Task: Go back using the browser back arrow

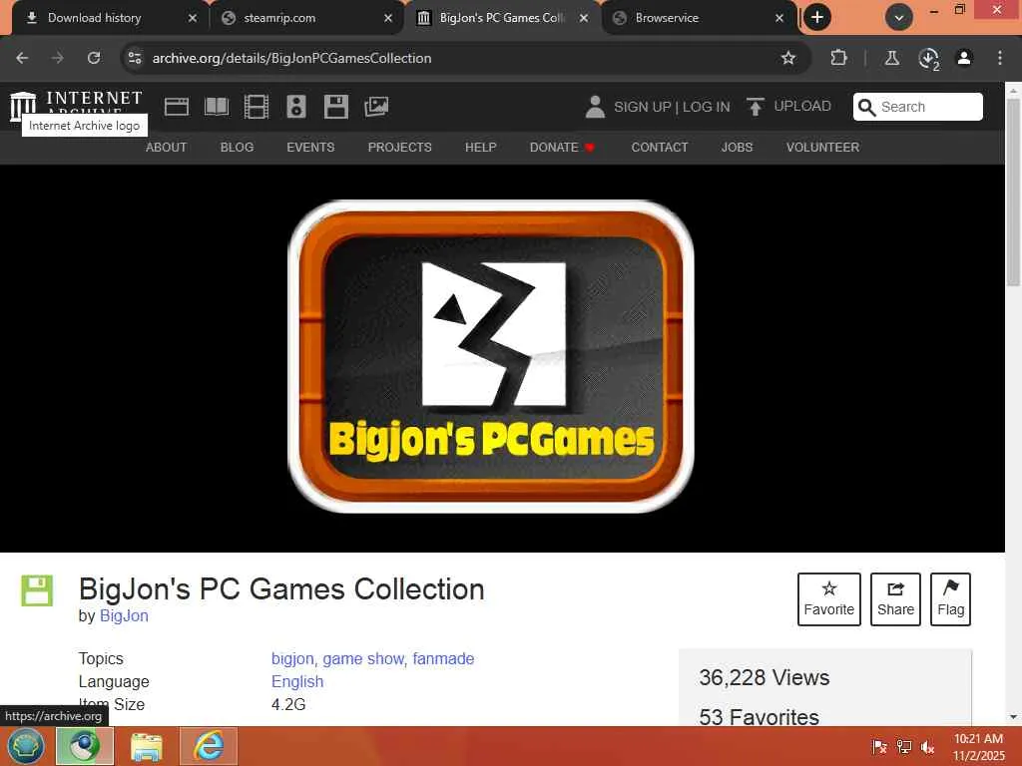Action: (22, 58)
